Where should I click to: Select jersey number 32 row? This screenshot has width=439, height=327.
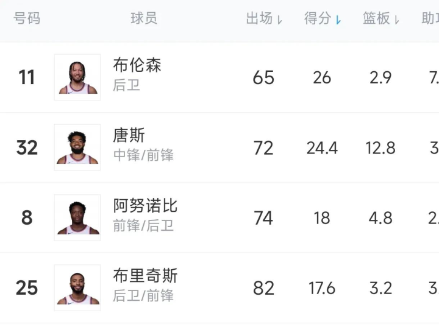220,147
